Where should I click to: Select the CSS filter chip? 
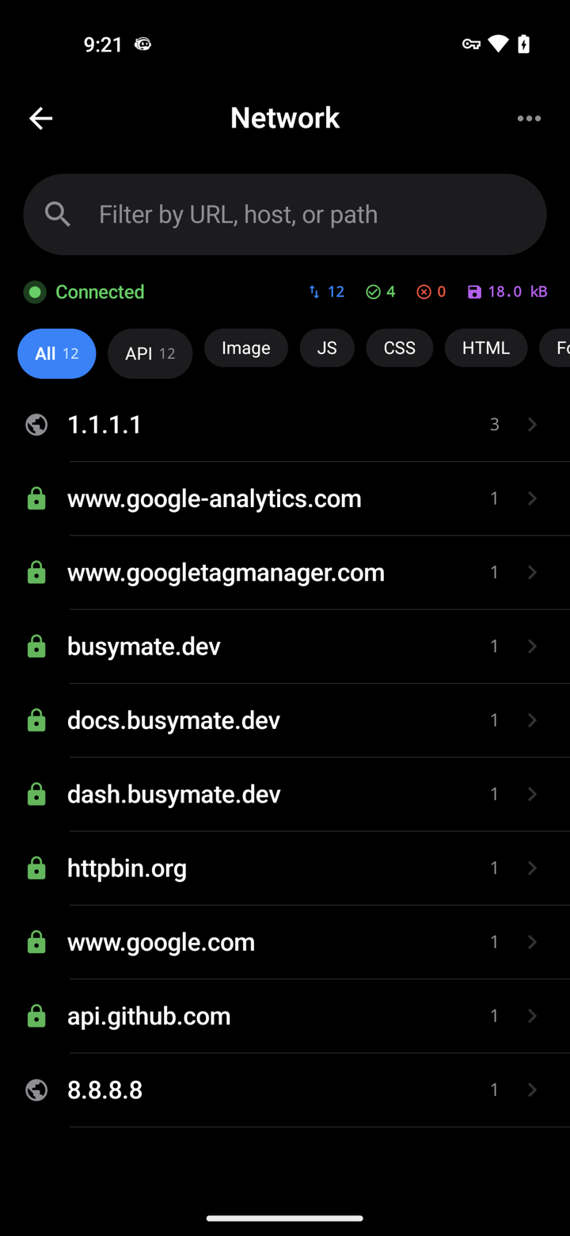pos(400,348)
